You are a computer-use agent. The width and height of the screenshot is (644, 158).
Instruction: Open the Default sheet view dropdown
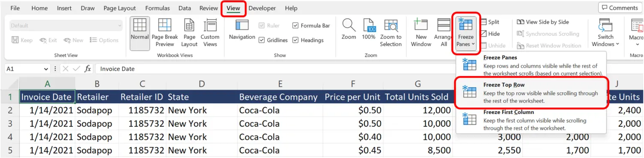(x=66, y=26)
